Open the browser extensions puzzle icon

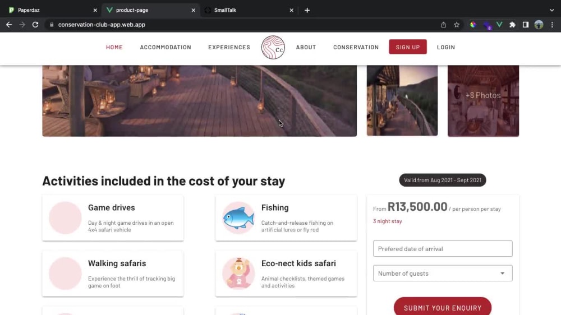pyautogui.click(x=512, y=25)
